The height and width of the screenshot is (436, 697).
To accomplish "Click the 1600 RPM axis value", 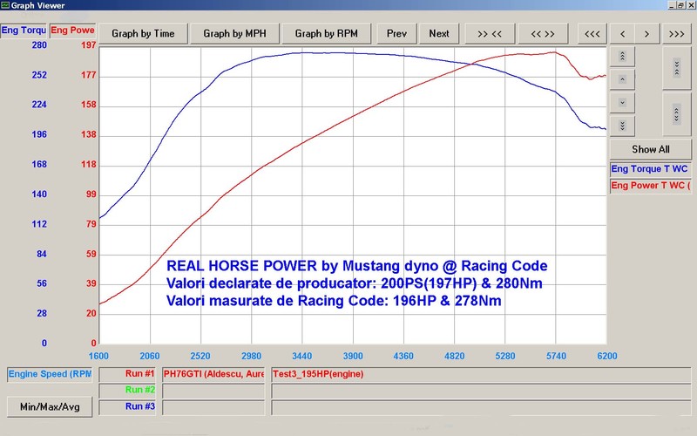I will pos(98,356).
